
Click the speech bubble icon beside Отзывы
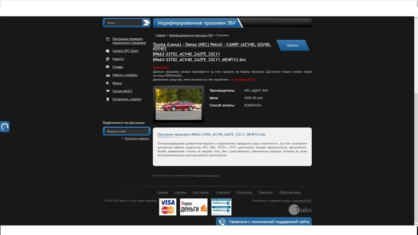coord(108,67)
